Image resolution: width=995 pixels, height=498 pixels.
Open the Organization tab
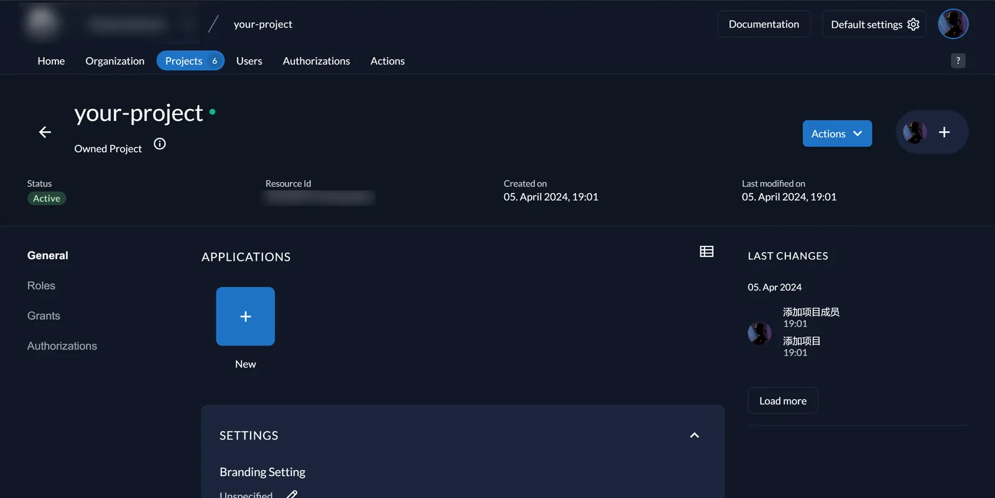click(115, 61)
